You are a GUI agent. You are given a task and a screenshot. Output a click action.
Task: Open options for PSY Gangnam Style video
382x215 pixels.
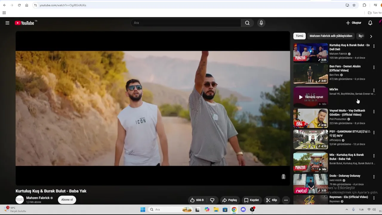[374, 133]
